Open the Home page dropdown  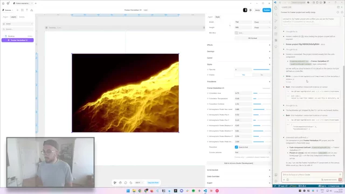coord(18,24)
